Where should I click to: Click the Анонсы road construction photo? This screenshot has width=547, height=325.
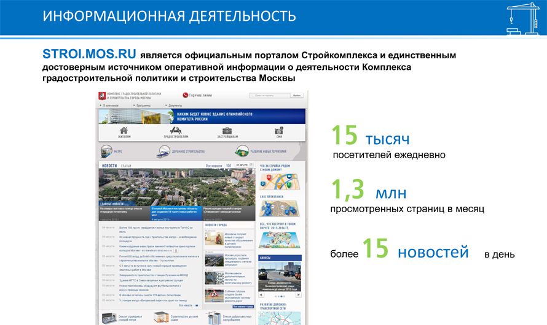(x=280, y=277)
